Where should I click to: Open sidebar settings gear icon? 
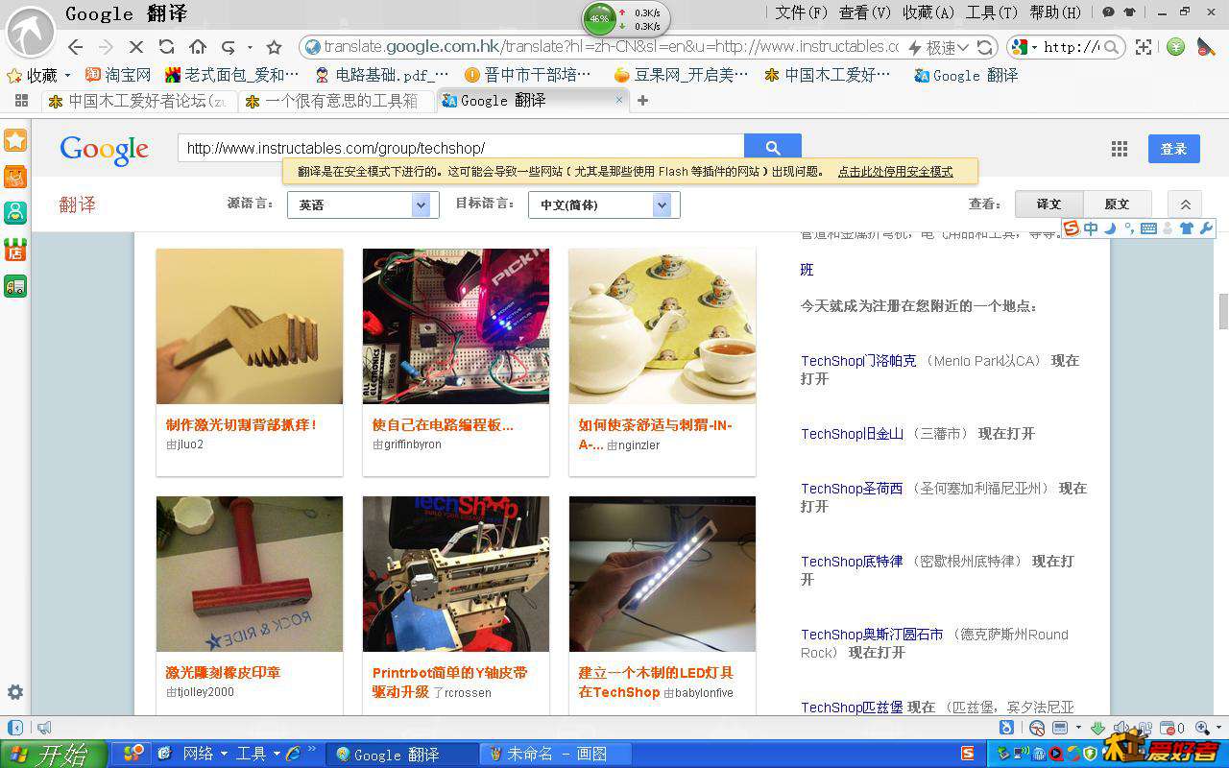15,692
